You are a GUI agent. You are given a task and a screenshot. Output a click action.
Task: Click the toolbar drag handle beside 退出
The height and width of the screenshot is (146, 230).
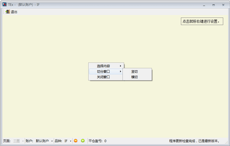pyautogui.click(x=4, y=12)
